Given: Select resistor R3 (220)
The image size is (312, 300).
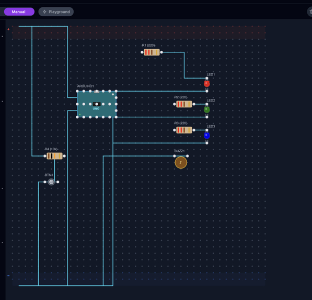Looking at the screenshot, I should point(184,130).
